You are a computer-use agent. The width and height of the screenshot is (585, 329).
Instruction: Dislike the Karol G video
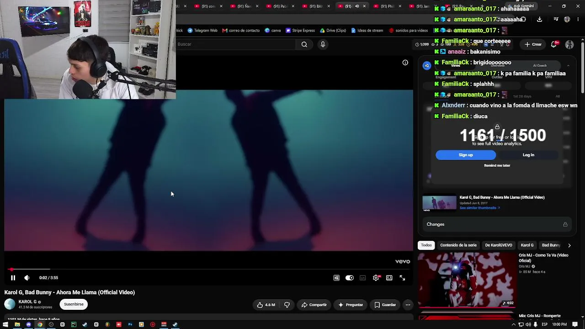point(287,305)
